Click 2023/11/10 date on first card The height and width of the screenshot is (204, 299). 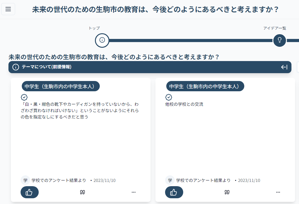tap(105, 180)
